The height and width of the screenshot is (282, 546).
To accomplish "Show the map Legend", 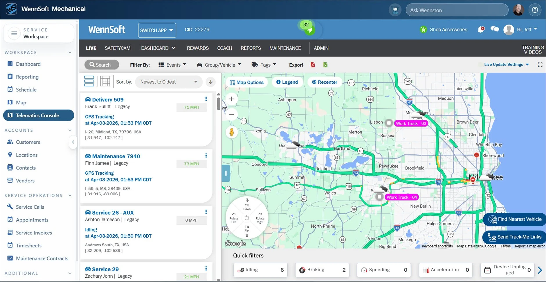I will 287,82.
